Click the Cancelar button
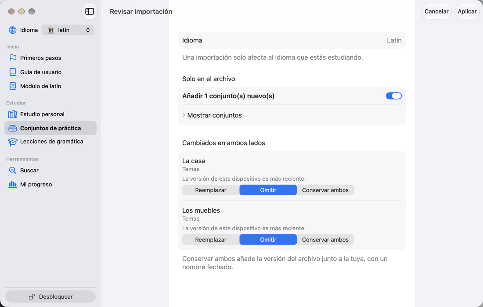The height and width of the screenshot is (307, 483). point(436,11)
